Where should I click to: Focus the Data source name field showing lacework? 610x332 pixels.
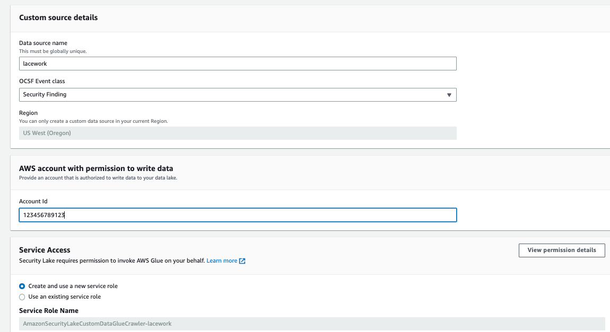tap(238, 63)
